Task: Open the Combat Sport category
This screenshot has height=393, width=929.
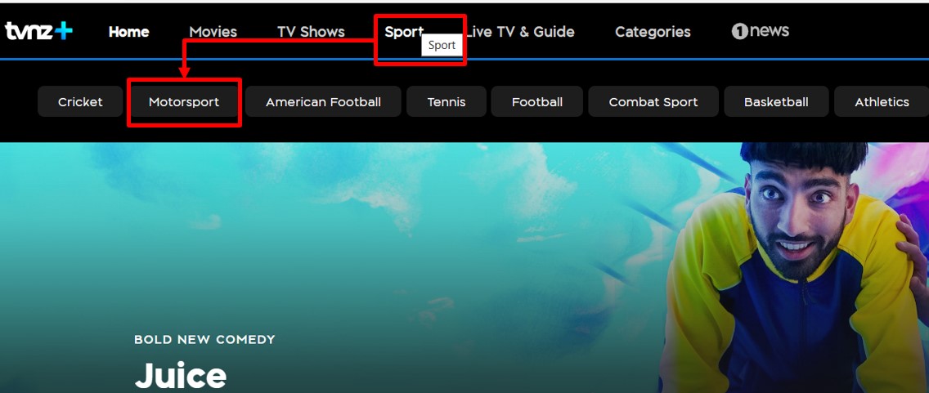Action: click(x=653, y=102)
